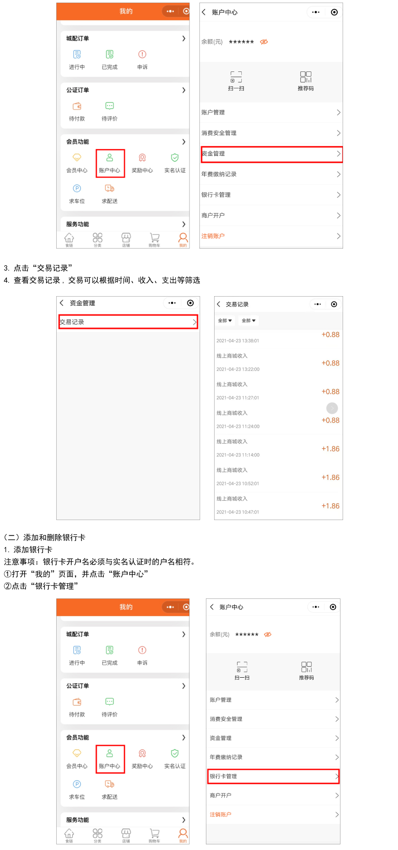
Task: Open three-dot menu in 交易记录 header
Action: tap(318, 304)
